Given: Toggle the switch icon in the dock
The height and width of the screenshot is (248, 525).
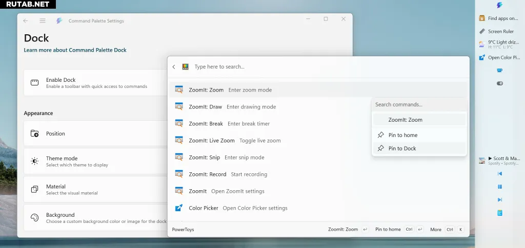Looking at the screenshot, I should (x=500, y=83).
